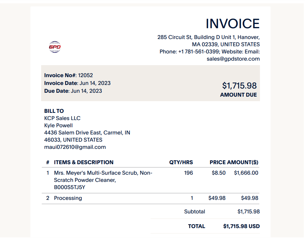This screenshot has width=305, height=241.
Task: Click the maui072610@gmail.com email
Action: [x=75, y=147]
